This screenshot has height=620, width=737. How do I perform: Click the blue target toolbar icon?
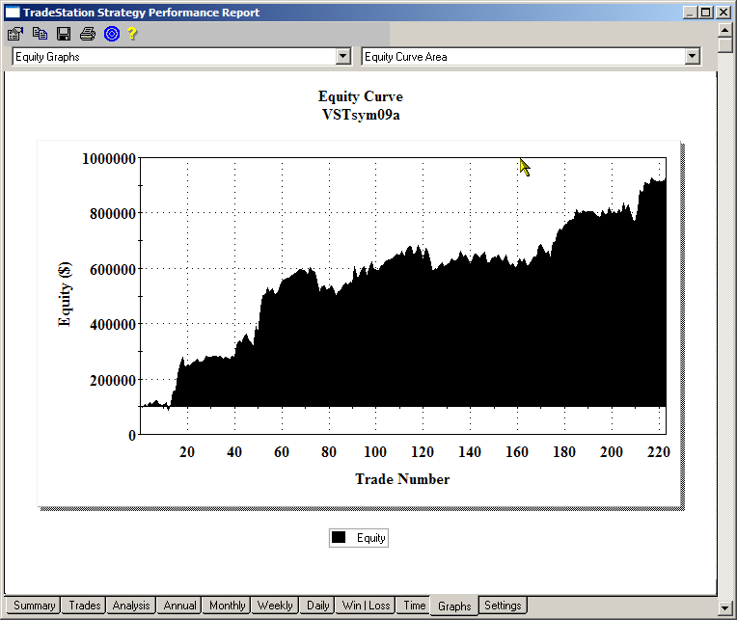tap(112, 34)
